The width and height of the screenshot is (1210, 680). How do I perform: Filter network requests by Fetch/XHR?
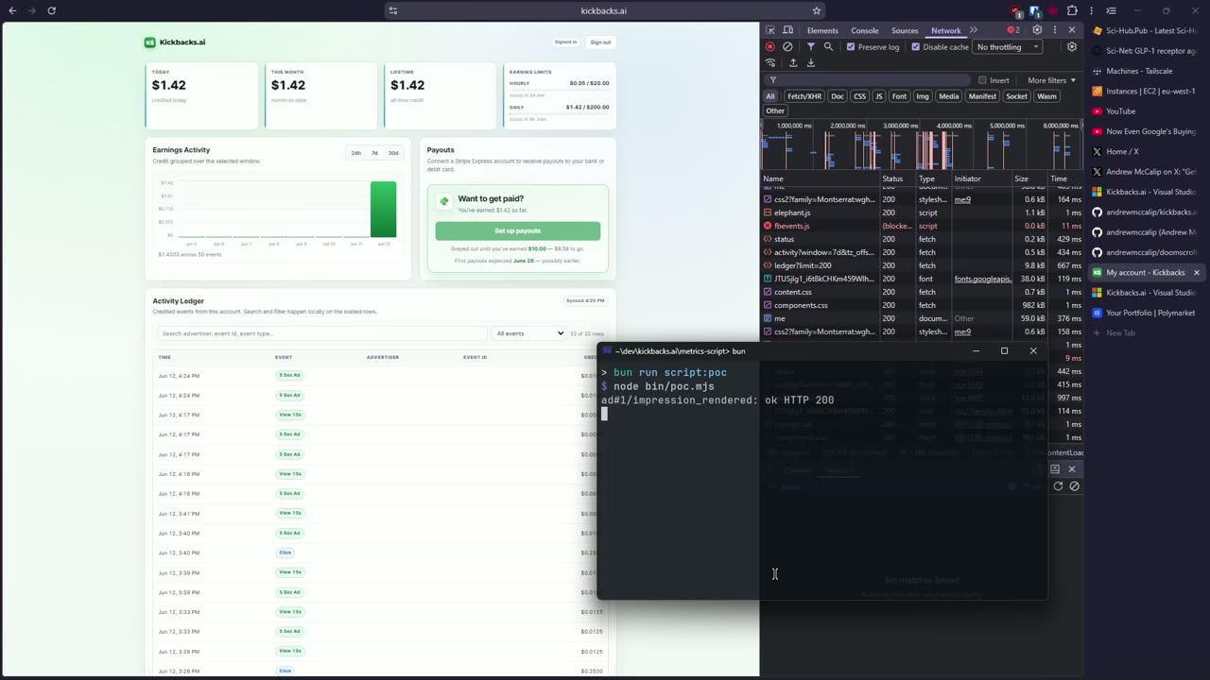804,96
